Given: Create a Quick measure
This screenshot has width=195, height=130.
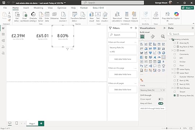Looking at the screenshot, I should click(x=134, y=17).
